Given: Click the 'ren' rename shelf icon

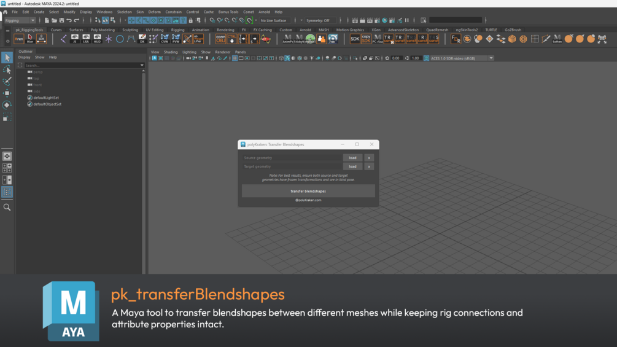Looking at the screenshot, I should pos(19,39).
